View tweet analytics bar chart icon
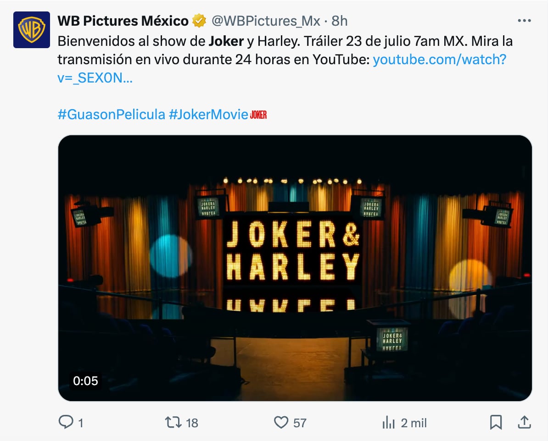 388,422
